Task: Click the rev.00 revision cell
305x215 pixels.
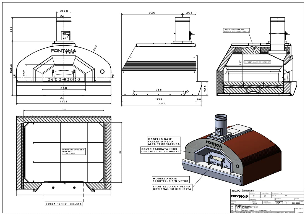Action: [236, 190]
